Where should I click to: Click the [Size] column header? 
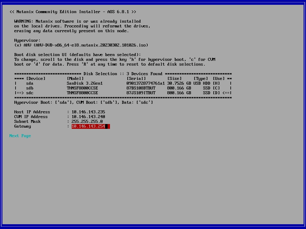point(174,78)
